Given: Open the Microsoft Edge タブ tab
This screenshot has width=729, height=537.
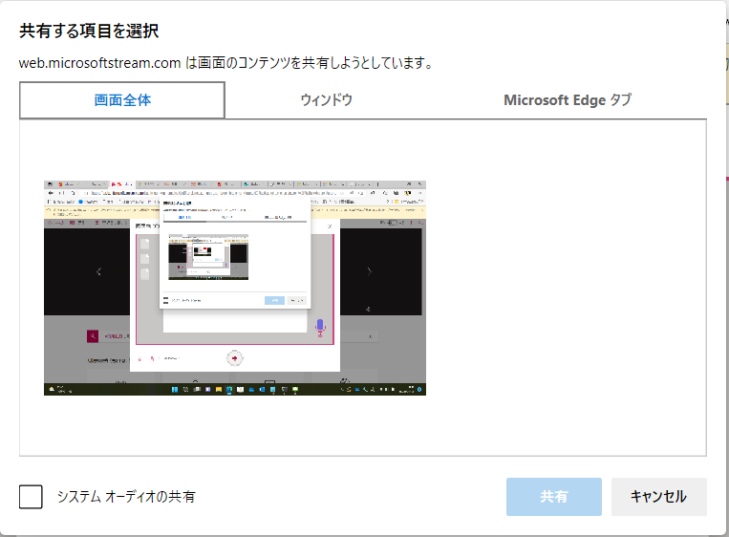Looking at the screenshot, I should [568, 100].
